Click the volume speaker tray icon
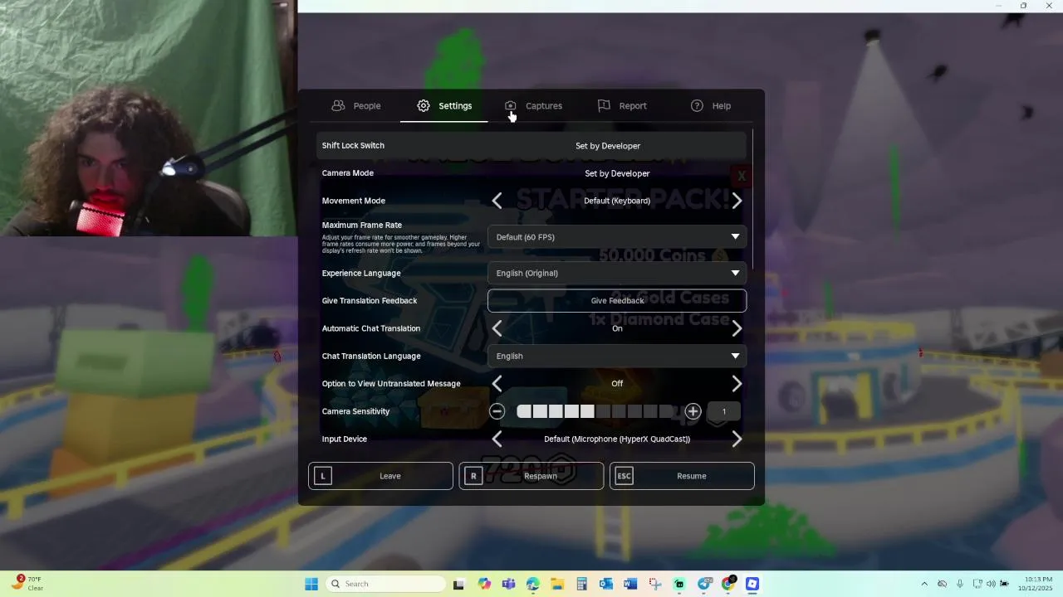The height and width of the screenshot is (597, 1063). [x=991, y=584]
